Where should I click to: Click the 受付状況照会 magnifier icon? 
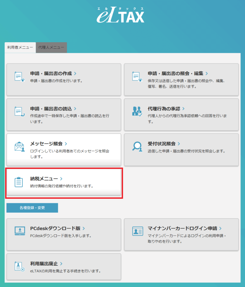138,147
